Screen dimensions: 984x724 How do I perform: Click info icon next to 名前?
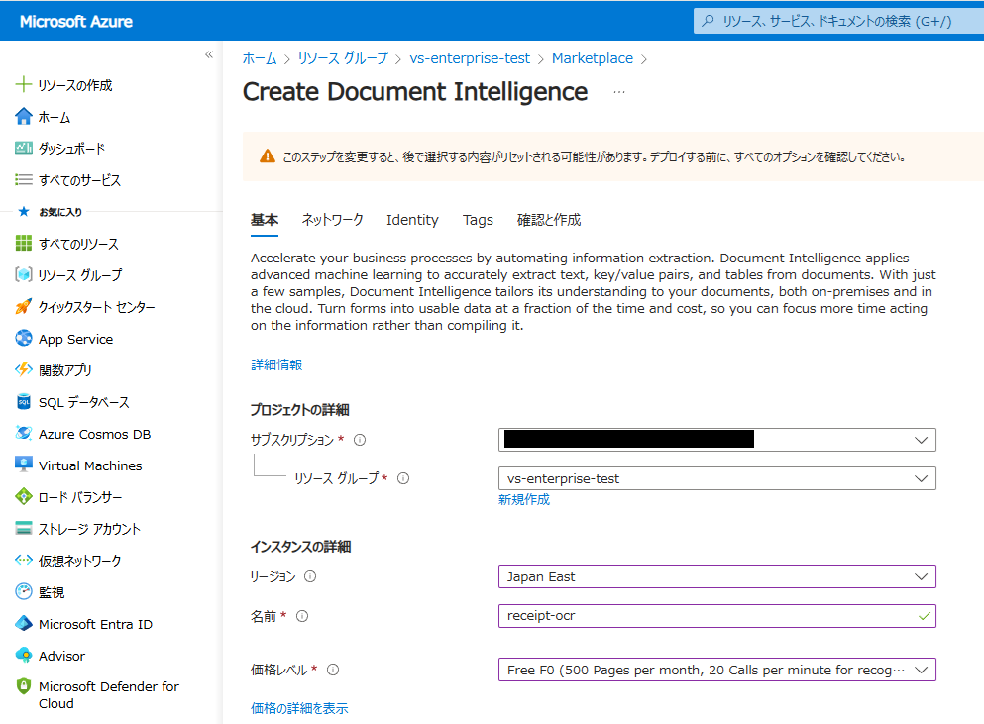tap(302, 616)
